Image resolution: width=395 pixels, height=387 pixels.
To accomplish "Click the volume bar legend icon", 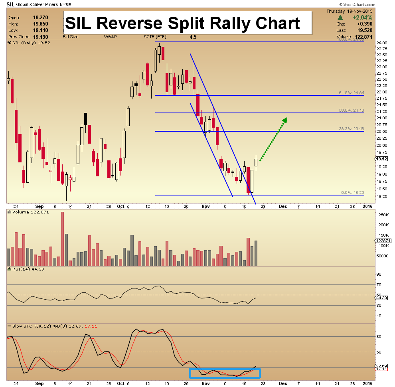I will pos(10,212).
